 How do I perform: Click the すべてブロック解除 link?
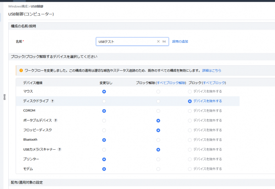click(171, 83)
